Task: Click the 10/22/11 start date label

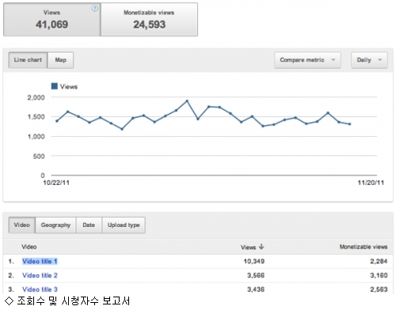Action: pyautogui.click(x=56, y=183)
